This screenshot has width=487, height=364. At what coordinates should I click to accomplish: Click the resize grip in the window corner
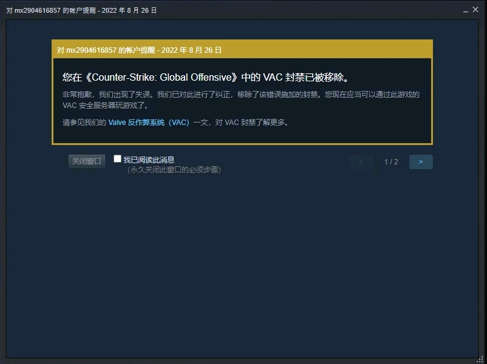480,359
